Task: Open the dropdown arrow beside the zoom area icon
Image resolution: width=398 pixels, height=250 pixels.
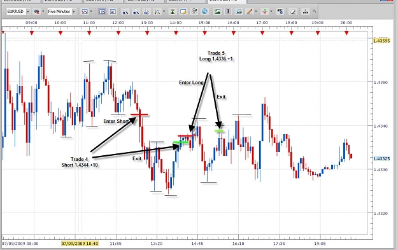Action: (164, 11)
